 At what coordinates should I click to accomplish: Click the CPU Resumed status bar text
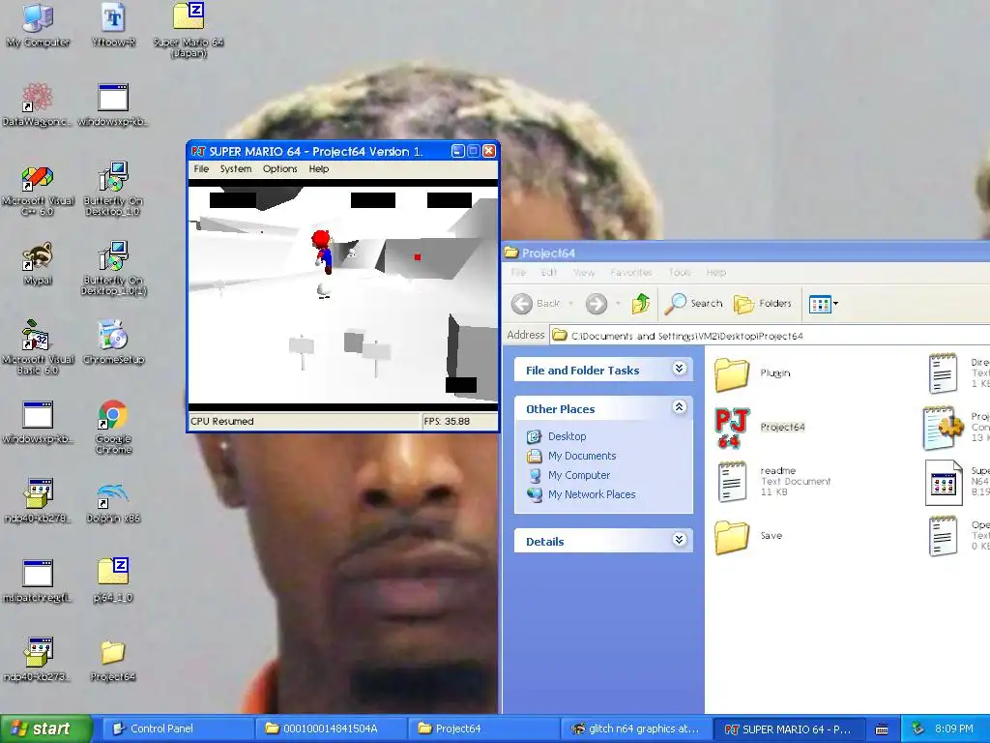222,422
